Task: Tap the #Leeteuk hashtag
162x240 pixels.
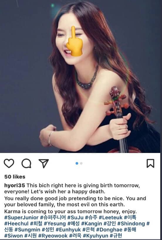Action: point(111,217)
